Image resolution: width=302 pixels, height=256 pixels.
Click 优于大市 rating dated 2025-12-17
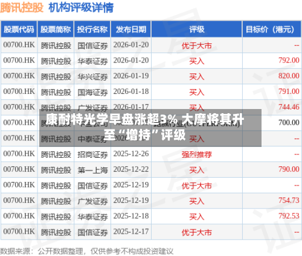pos(197,233)
